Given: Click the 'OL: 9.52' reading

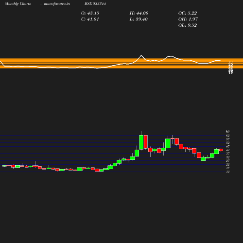Looking at the screenshot, I should (188, 25).
